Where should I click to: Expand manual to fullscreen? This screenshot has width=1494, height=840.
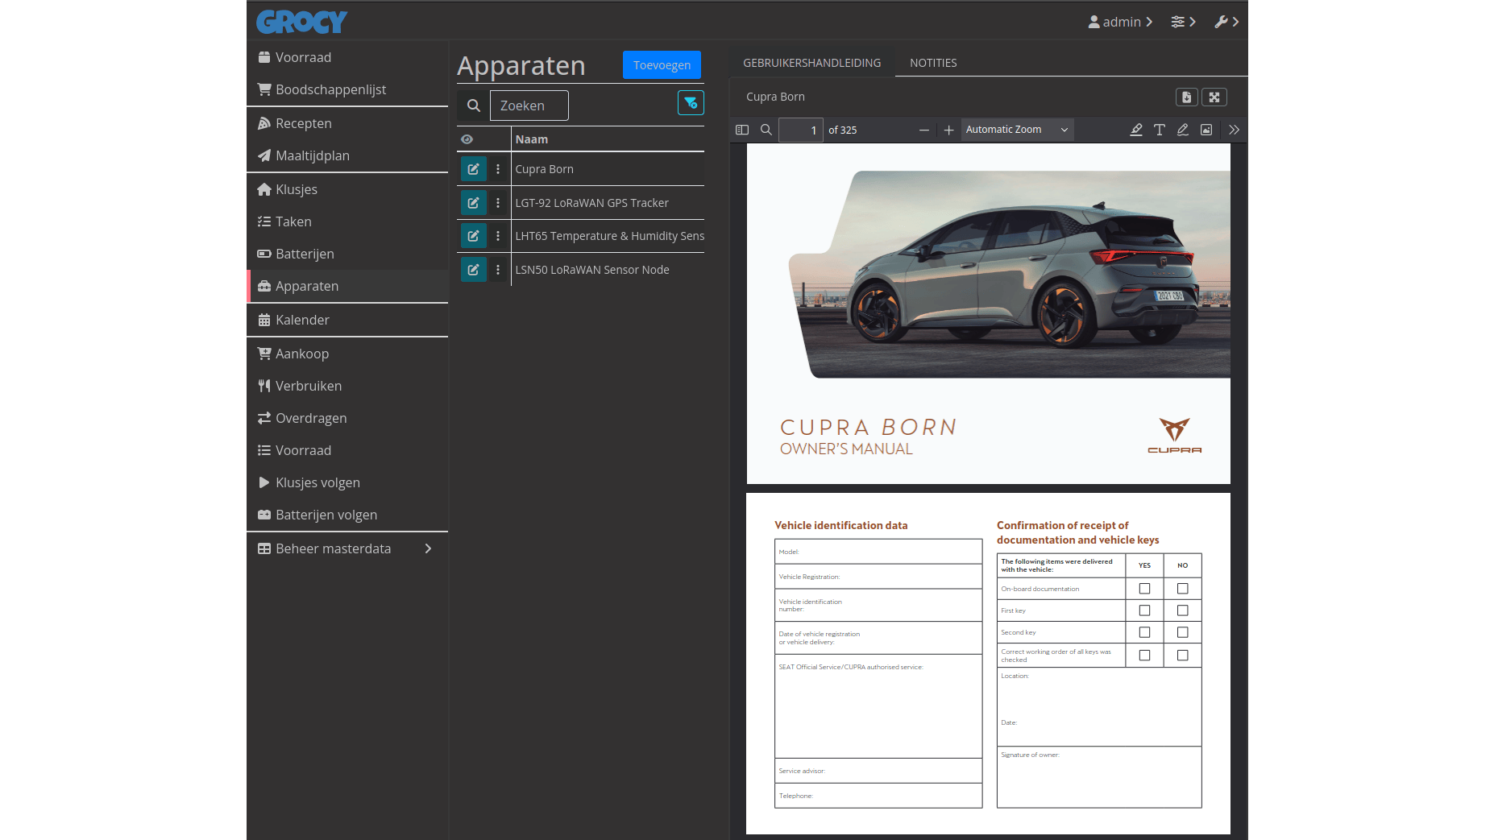point(1214,97)
